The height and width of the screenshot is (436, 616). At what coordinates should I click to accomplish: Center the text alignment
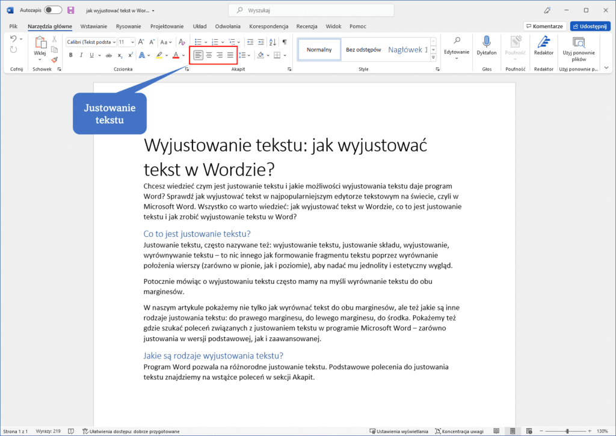pos(209,55)
